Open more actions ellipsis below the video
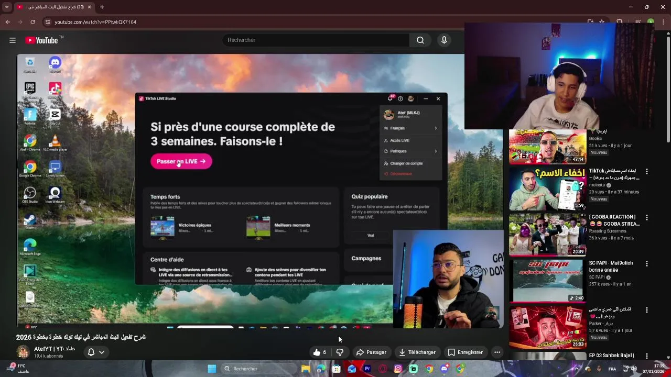Screen dimensions: 671x377 (497, 352)
